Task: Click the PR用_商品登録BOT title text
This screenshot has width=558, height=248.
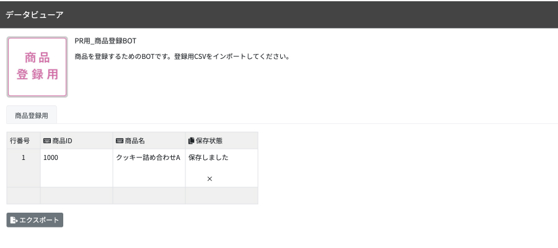Action: pos(105,41)
